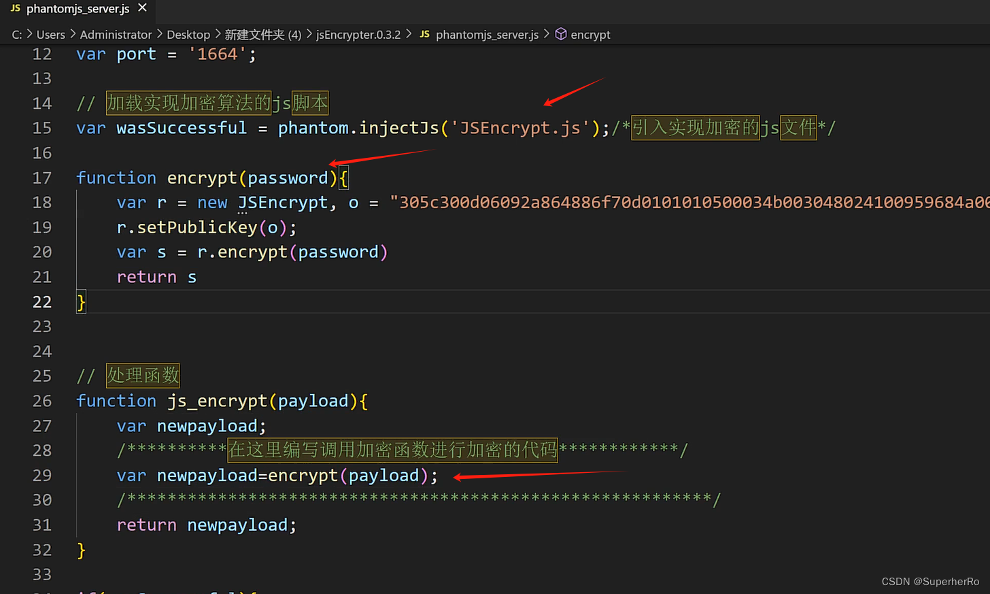Click the JSEncrypt constructor on line 18

(283, 203)
